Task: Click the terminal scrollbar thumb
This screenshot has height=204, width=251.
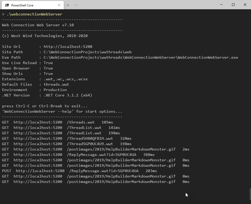Action: coord(250,194)
